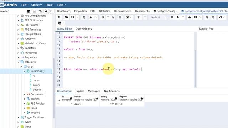Click the Download results icon below toolbar
The image size is (228, 128).
[x=61, y=23]
